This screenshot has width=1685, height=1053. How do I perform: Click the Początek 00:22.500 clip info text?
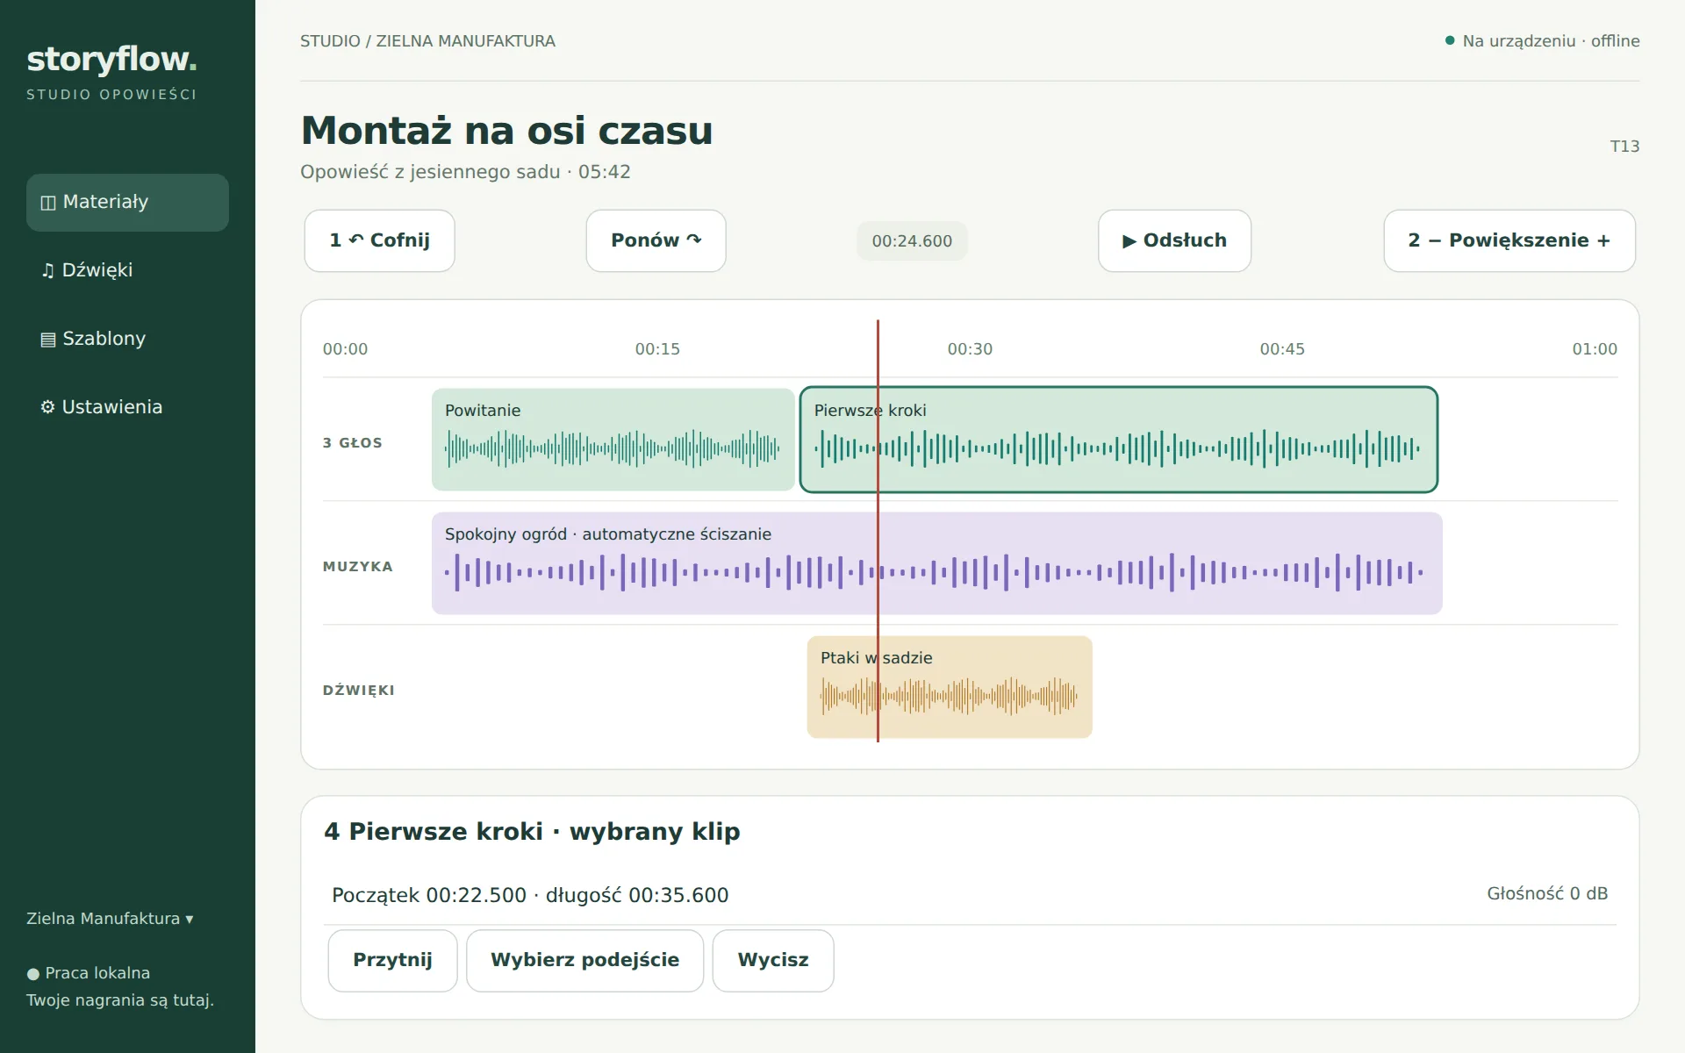tap(530, 896)
